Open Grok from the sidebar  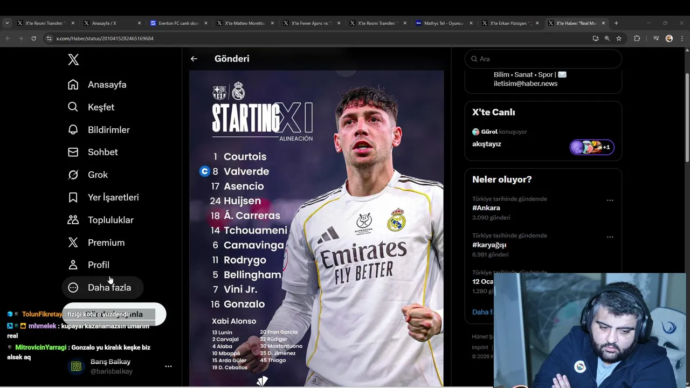click(88, 175)
